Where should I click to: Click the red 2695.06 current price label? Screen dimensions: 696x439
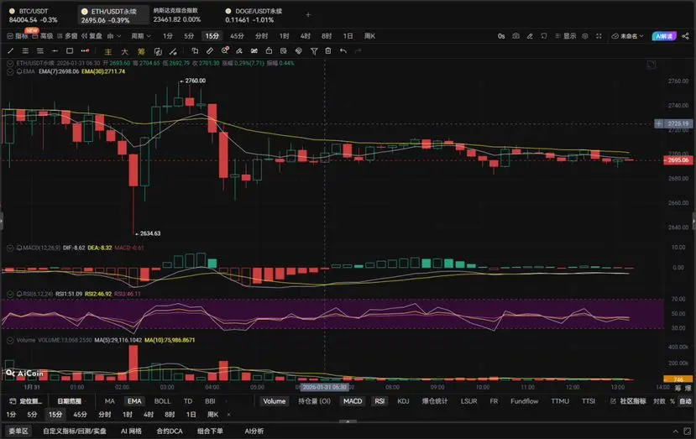click(678, 159)
